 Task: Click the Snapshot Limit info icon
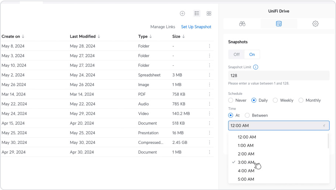point(256,67)
